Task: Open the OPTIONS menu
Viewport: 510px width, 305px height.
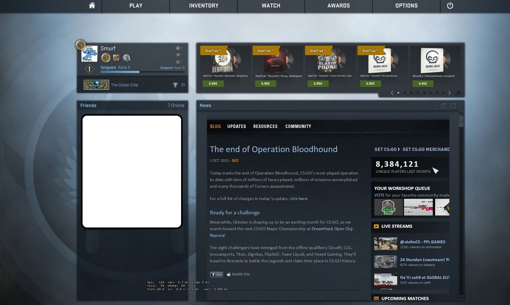Action: pyautogui.click(x=406, y=6)
